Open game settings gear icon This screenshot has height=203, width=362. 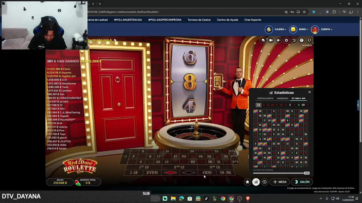(286, 40)
